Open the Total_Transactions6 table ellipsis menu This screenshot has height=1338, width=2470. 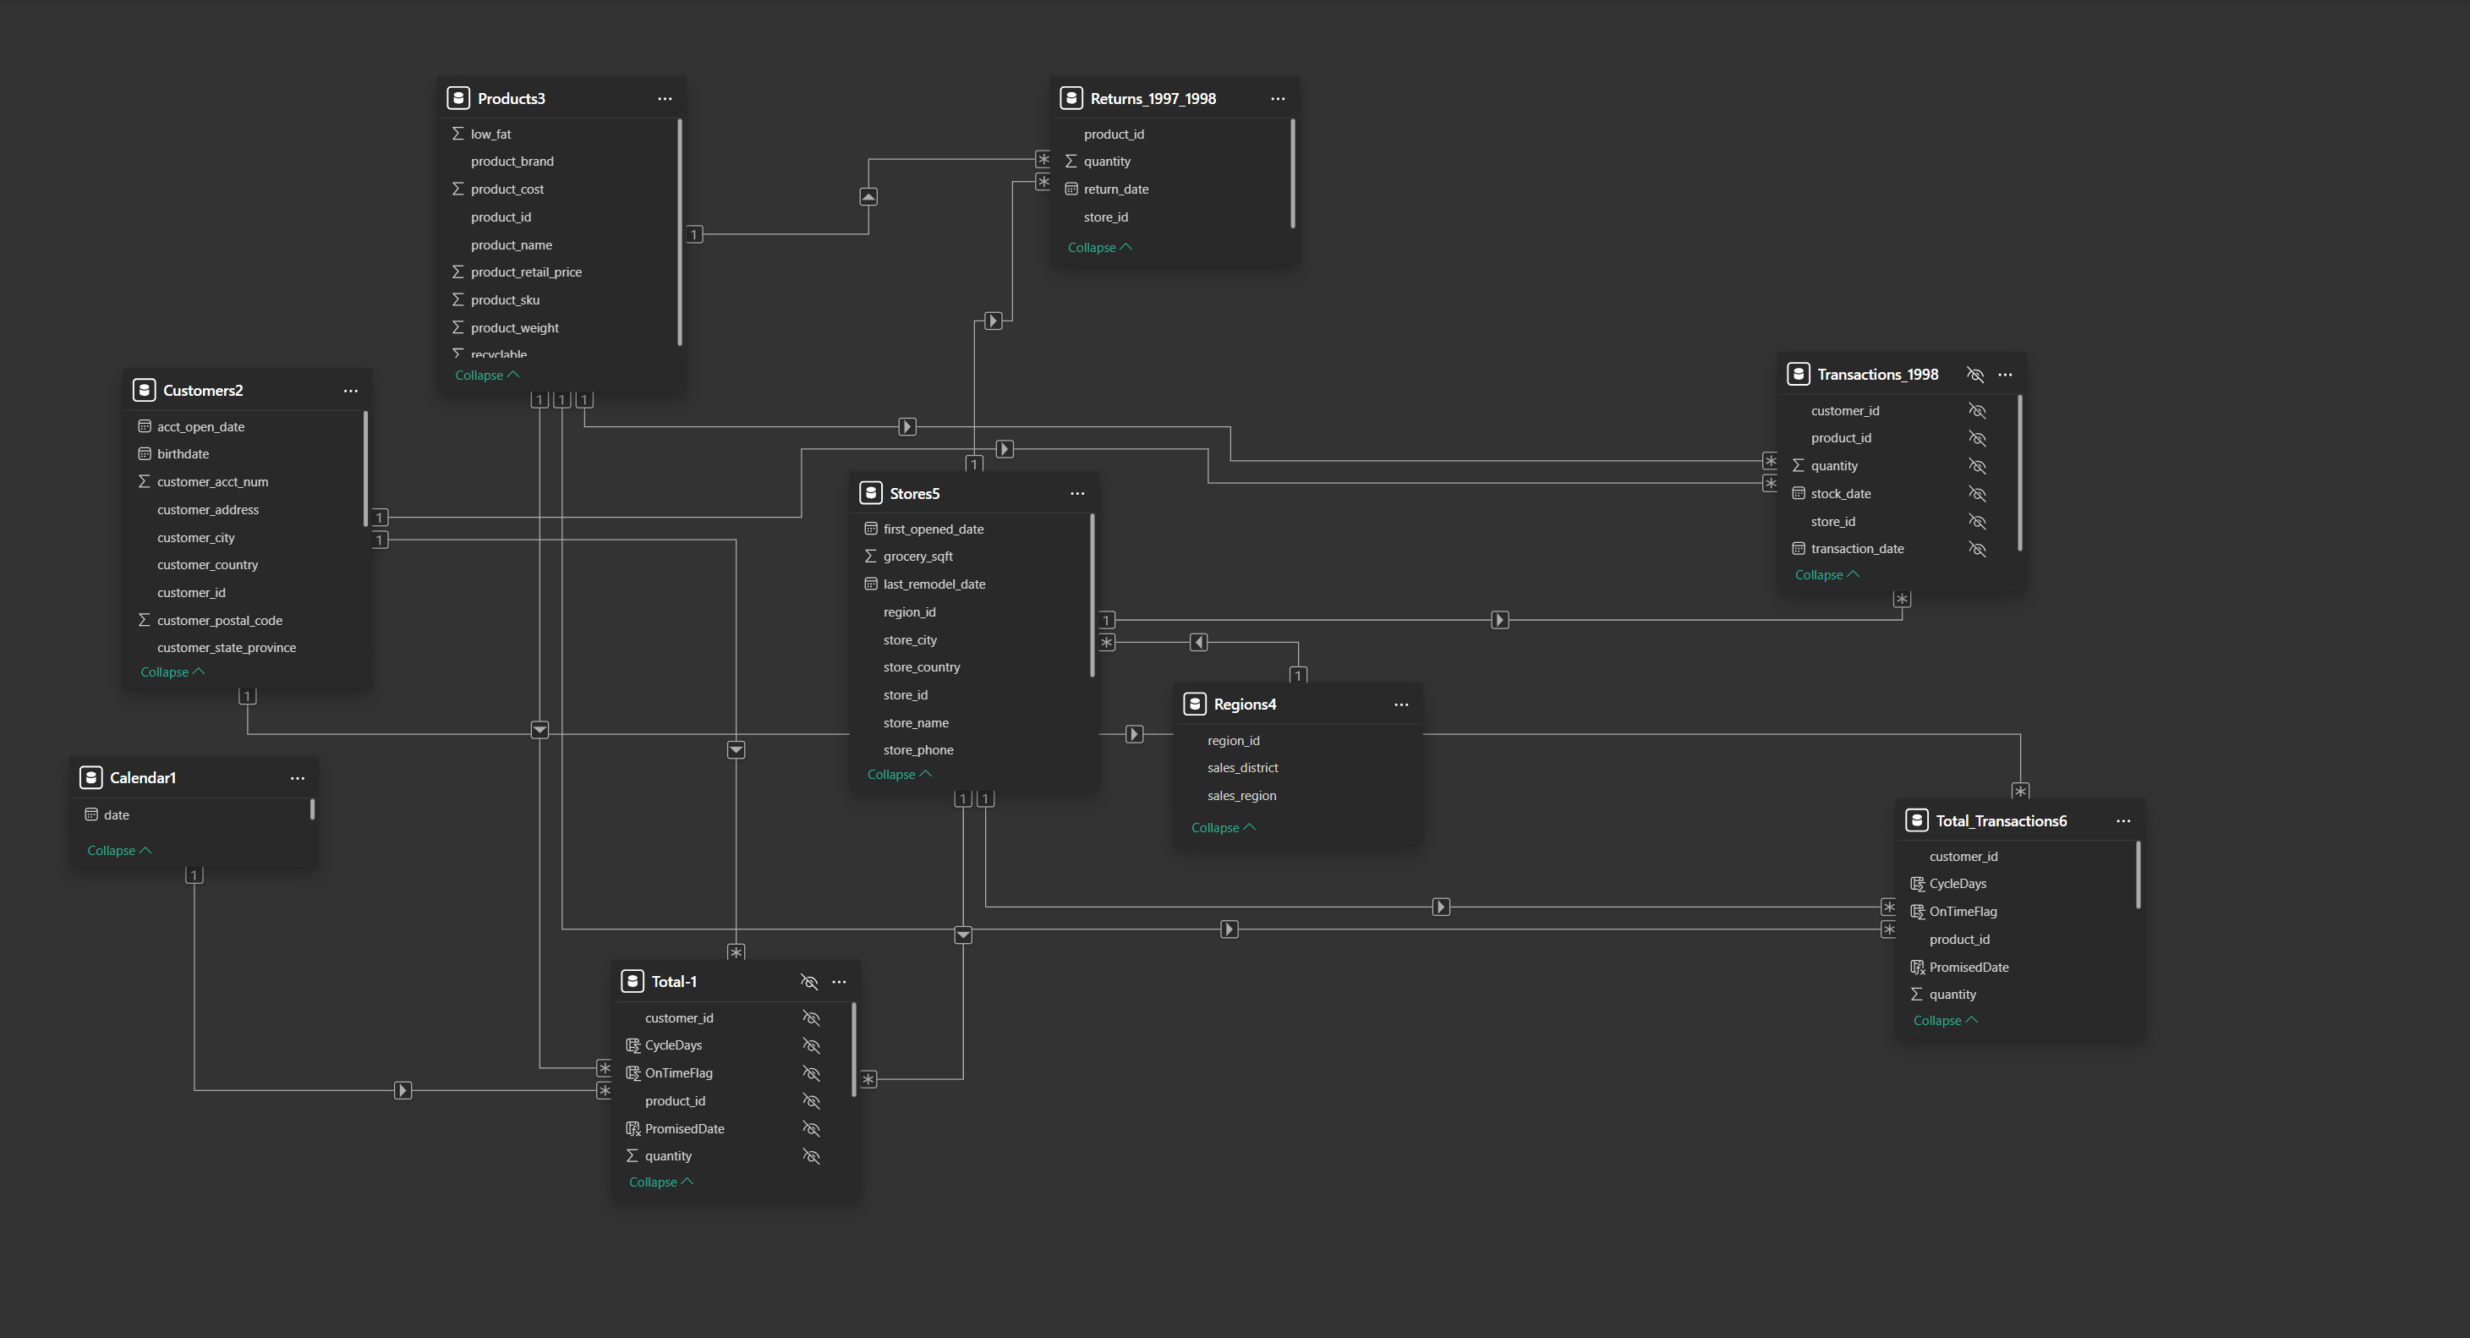point(2123,821)
